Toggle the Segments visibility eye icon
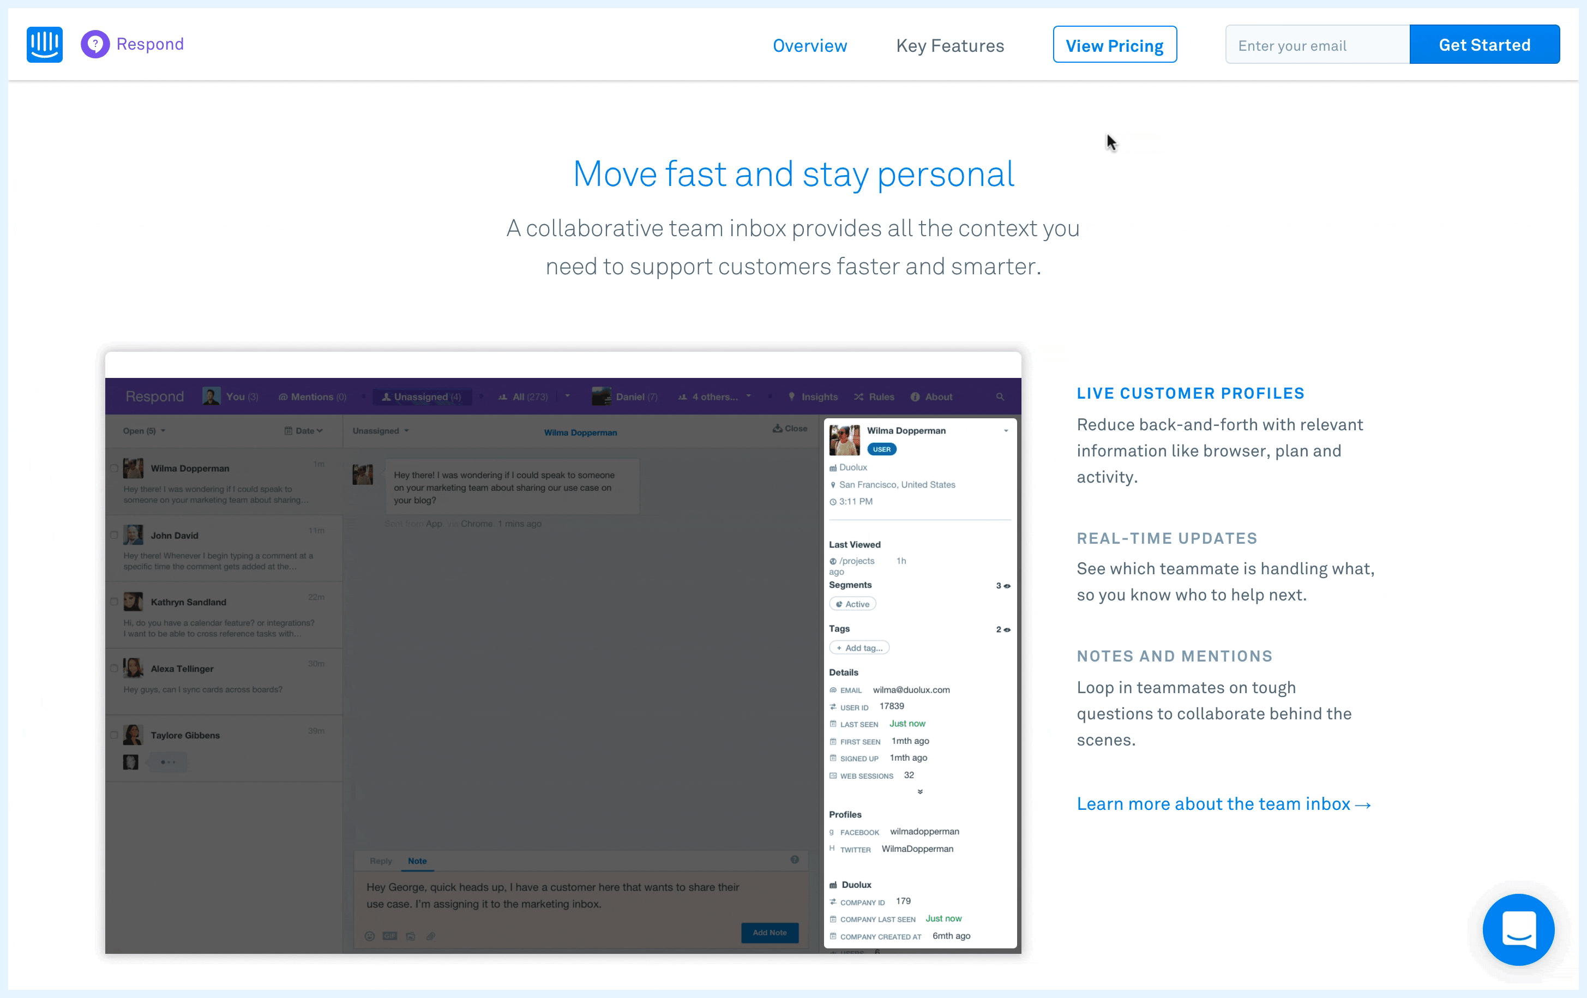This screenshot has height=998, width=1587. [1006, 586]
